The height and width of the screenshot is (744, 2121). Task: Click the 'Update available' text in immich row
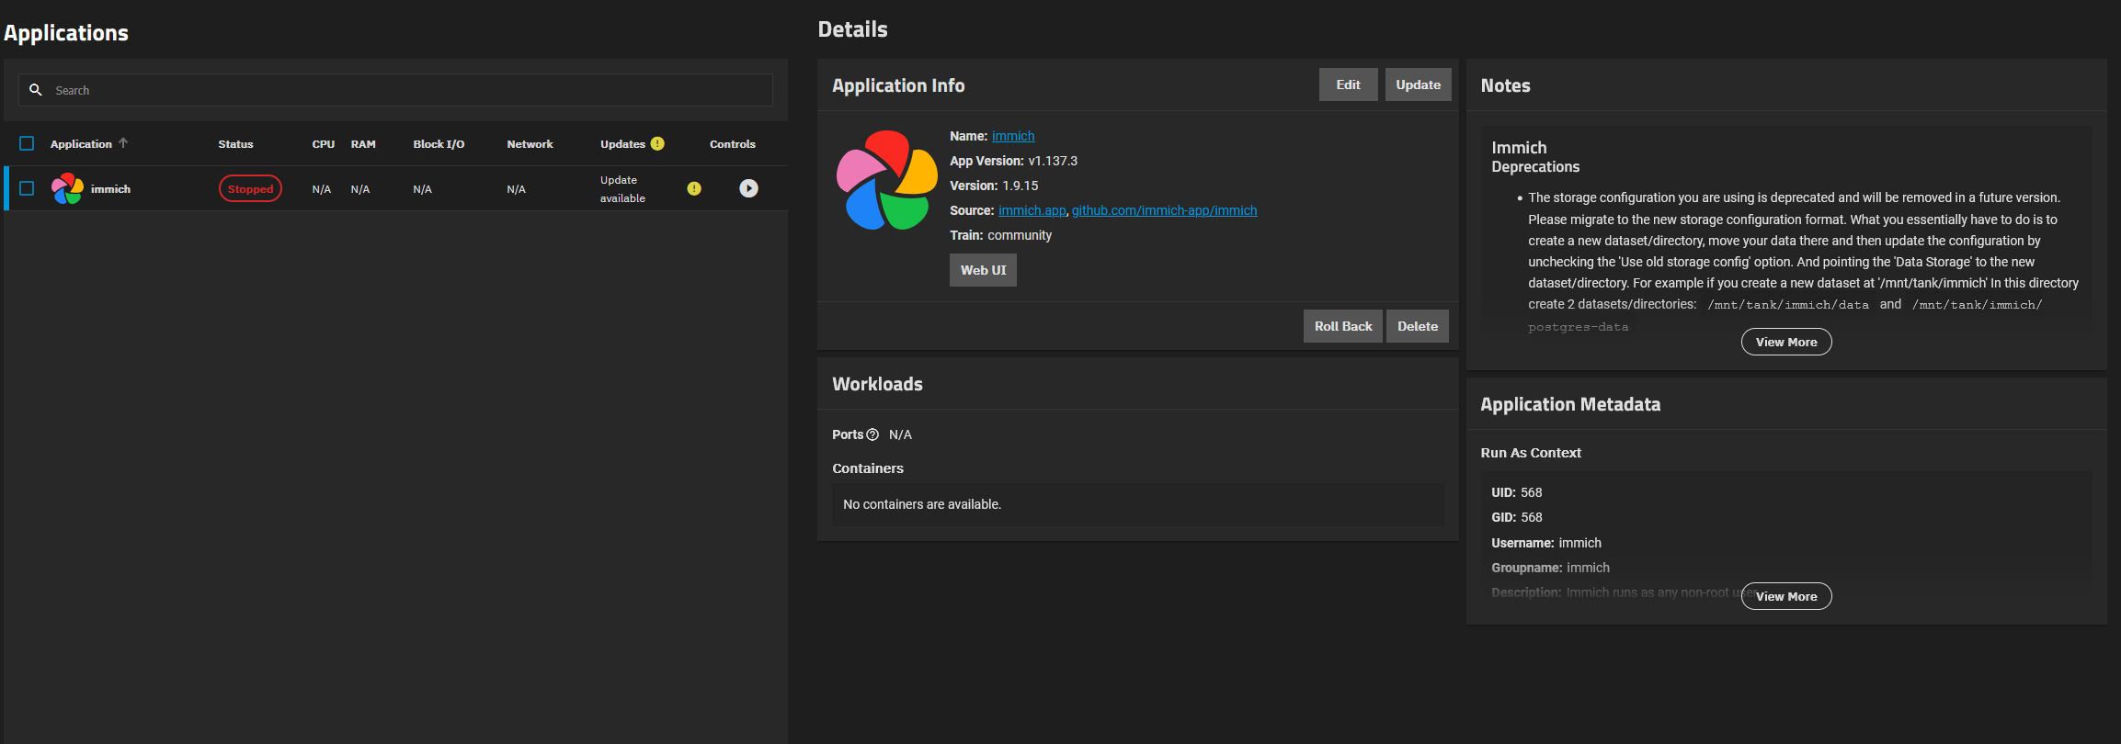click(x=622, y=189)
